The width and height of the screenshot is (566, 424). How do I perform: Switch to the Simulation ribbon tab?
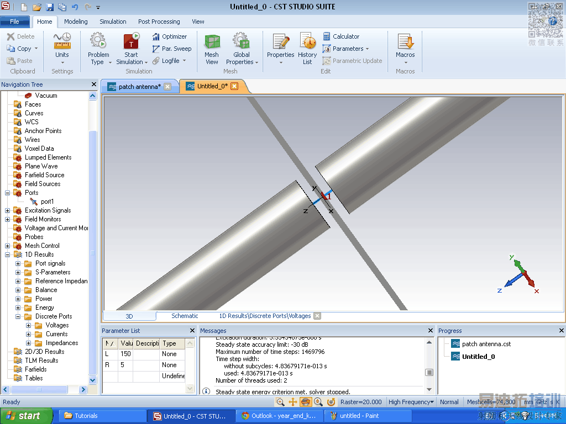point(113,22)
